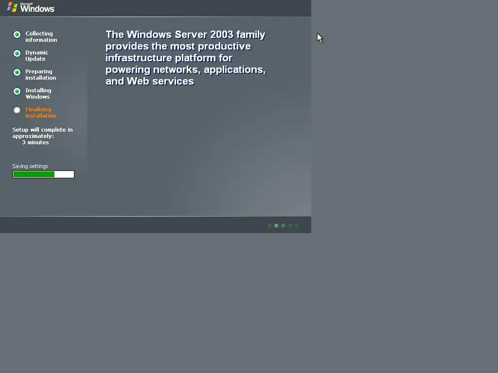Click the green activity indicator squares

284,225
